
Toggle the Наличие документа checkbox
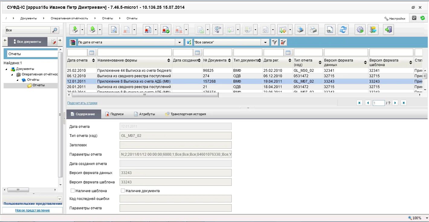pos(123,191)
